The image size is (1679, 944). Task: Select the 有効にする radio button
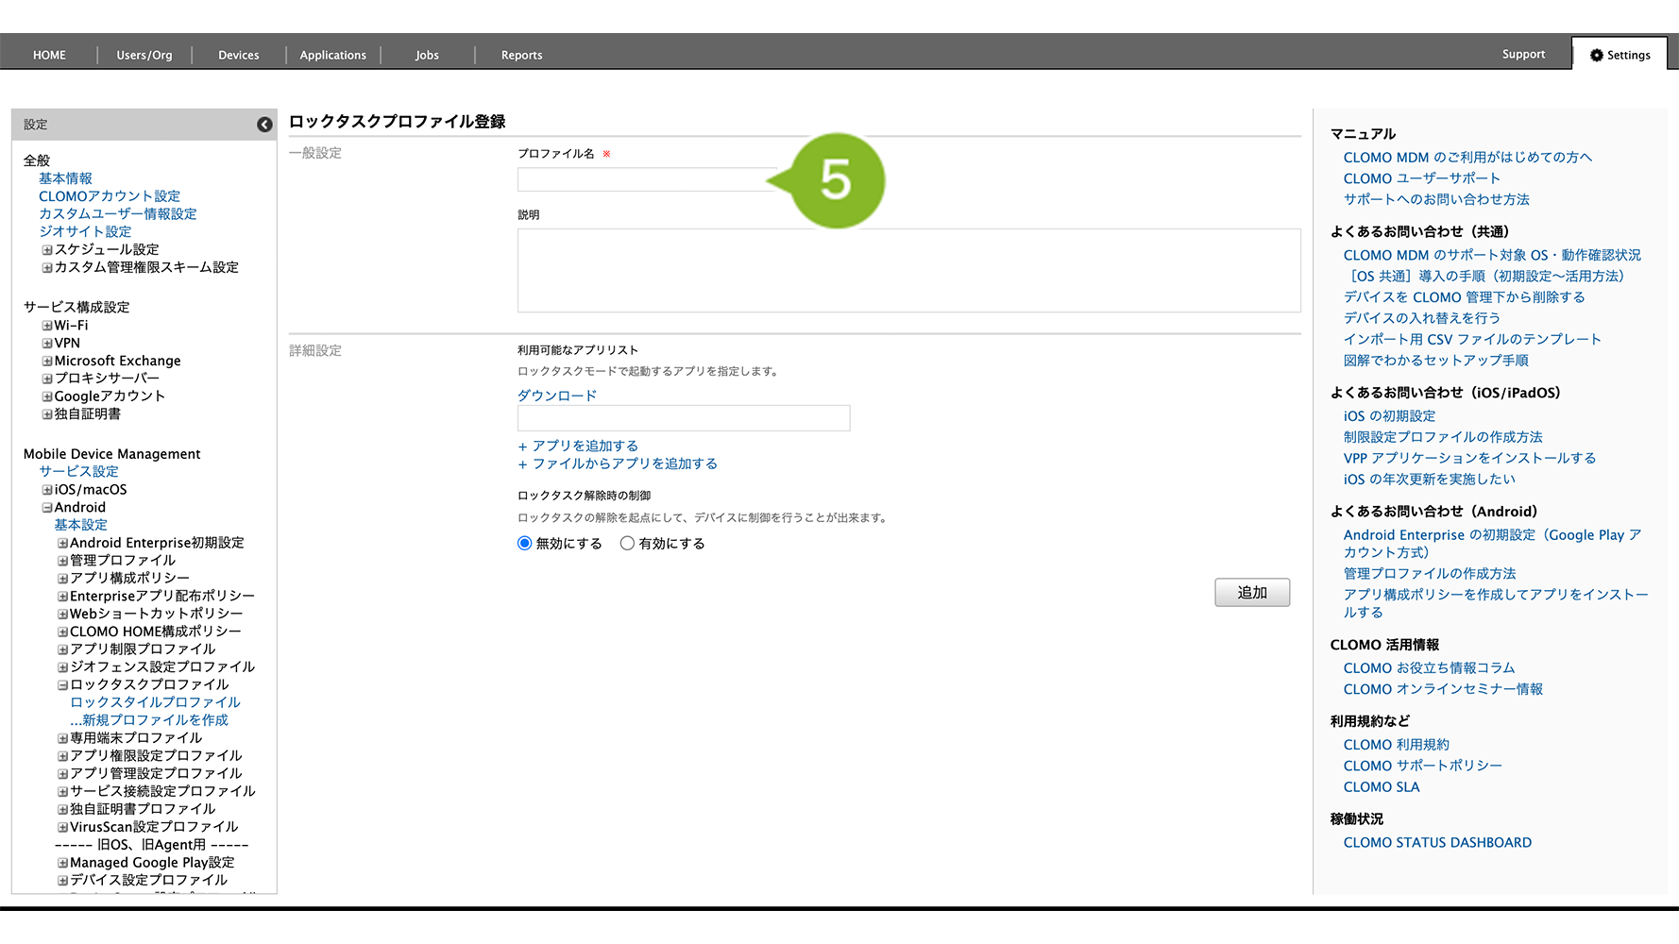(x=627, y=544)
